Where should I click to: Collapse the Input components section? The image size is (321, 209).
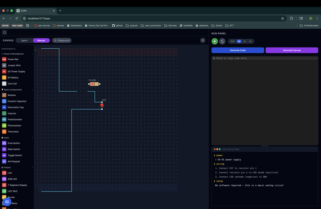click(17, 138)
